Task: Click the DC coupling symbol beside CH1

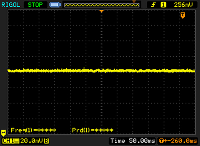Action: 17,141
